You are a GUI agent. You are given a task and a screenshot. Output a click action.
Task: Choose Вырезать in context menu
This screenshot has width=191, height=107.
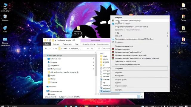140,73
